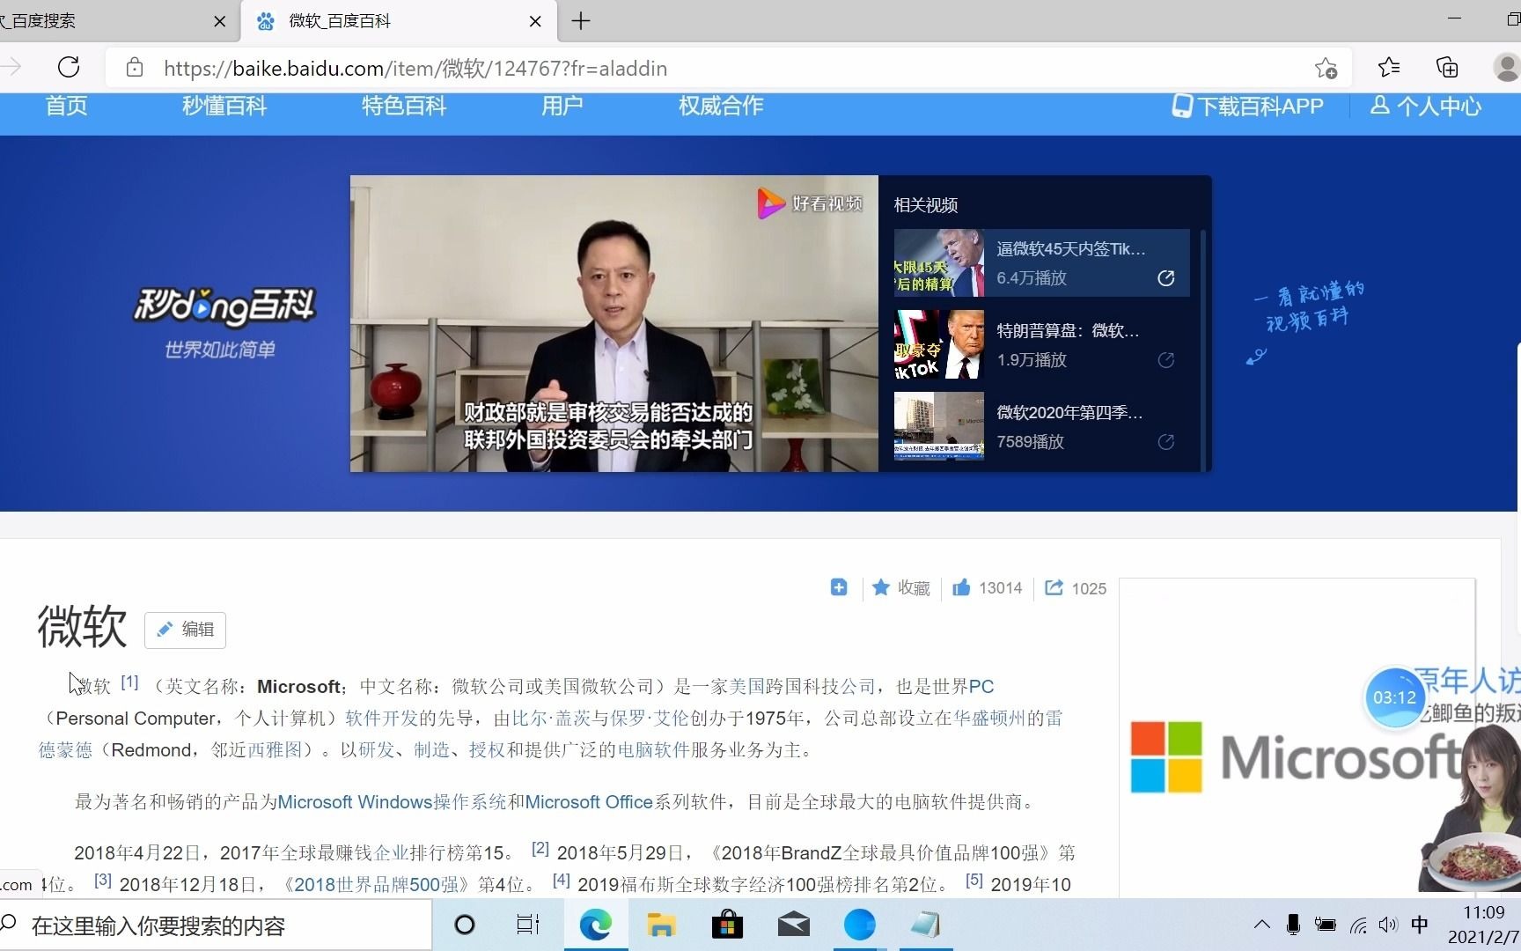1521x951 pixels.
Task: Close the 微软_百度百科 tab
Action: [535, 21]
